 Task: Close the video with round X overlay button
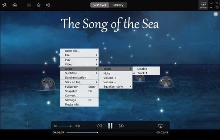pos(216,14)
